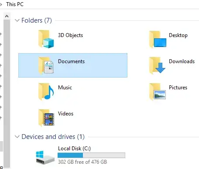This screenshot has height=169, width=199.
Task: Click the "Folders (7)" group header text
Action: pyautogui.click(x=37, y=20)
